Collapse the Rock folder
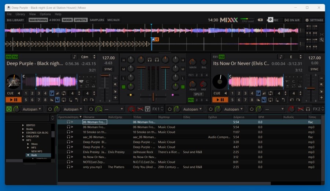 28,155
